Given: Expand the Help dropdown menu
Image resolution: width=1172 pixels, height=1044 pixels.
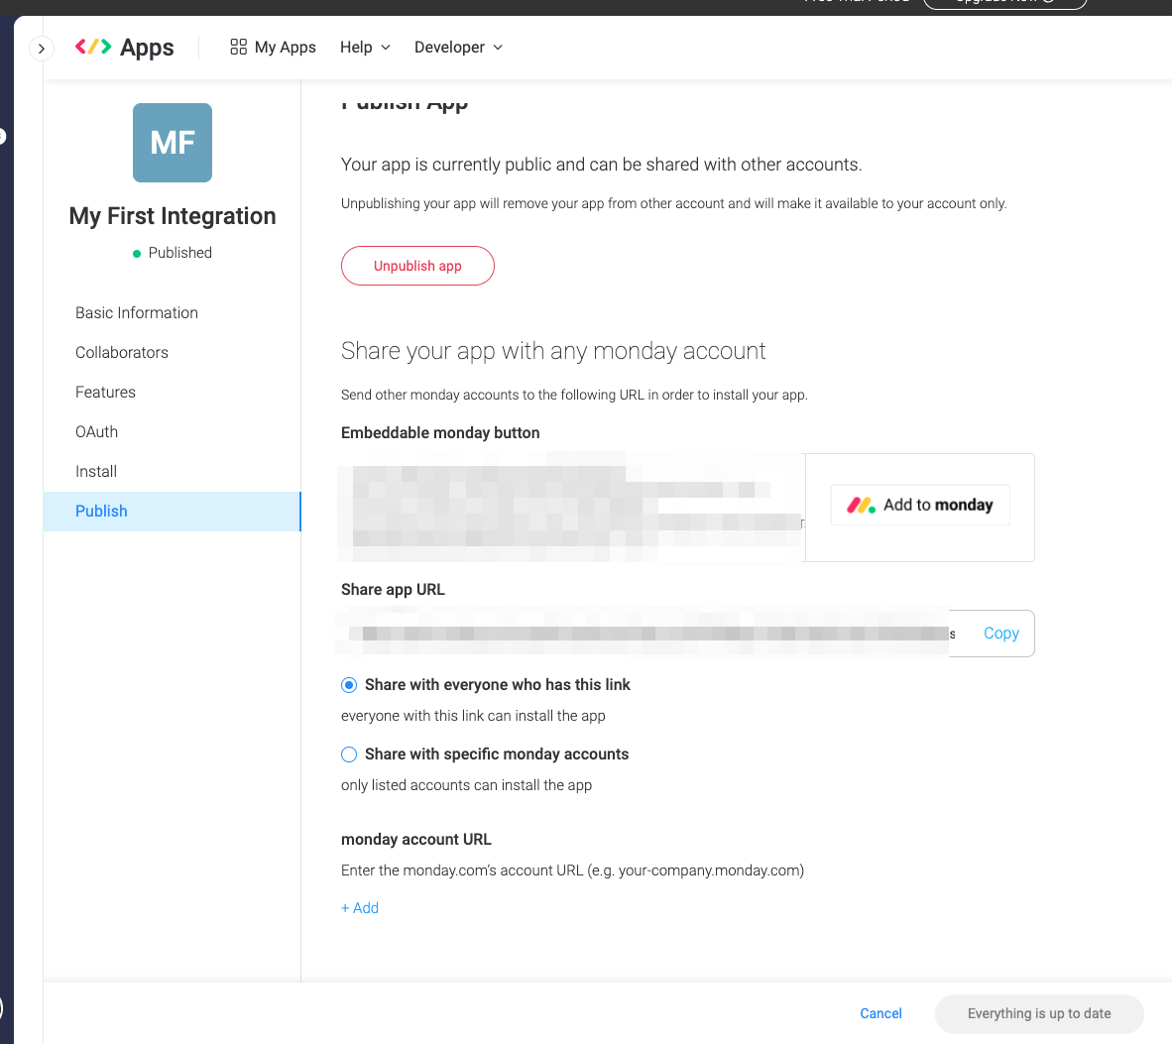Looking at the screenshot, I should [366, 47].
